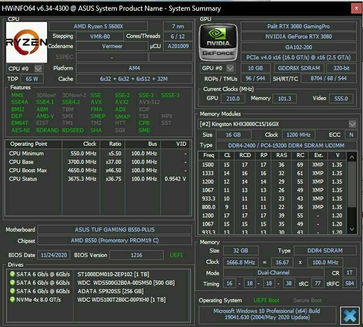Click the tRFC 584 value
The width and height of the screenshot is (363, 327).
[349, 284]
